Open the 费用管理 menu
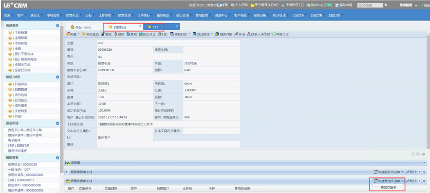The width and height of the screenshot is (430, 193). (202, 16)
